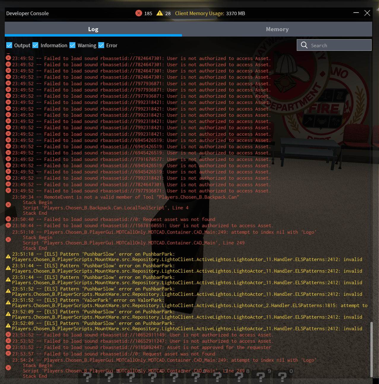
Task: Disable the Warning filter checkbox
Action: pyautogui.click(x=72, y=45)
